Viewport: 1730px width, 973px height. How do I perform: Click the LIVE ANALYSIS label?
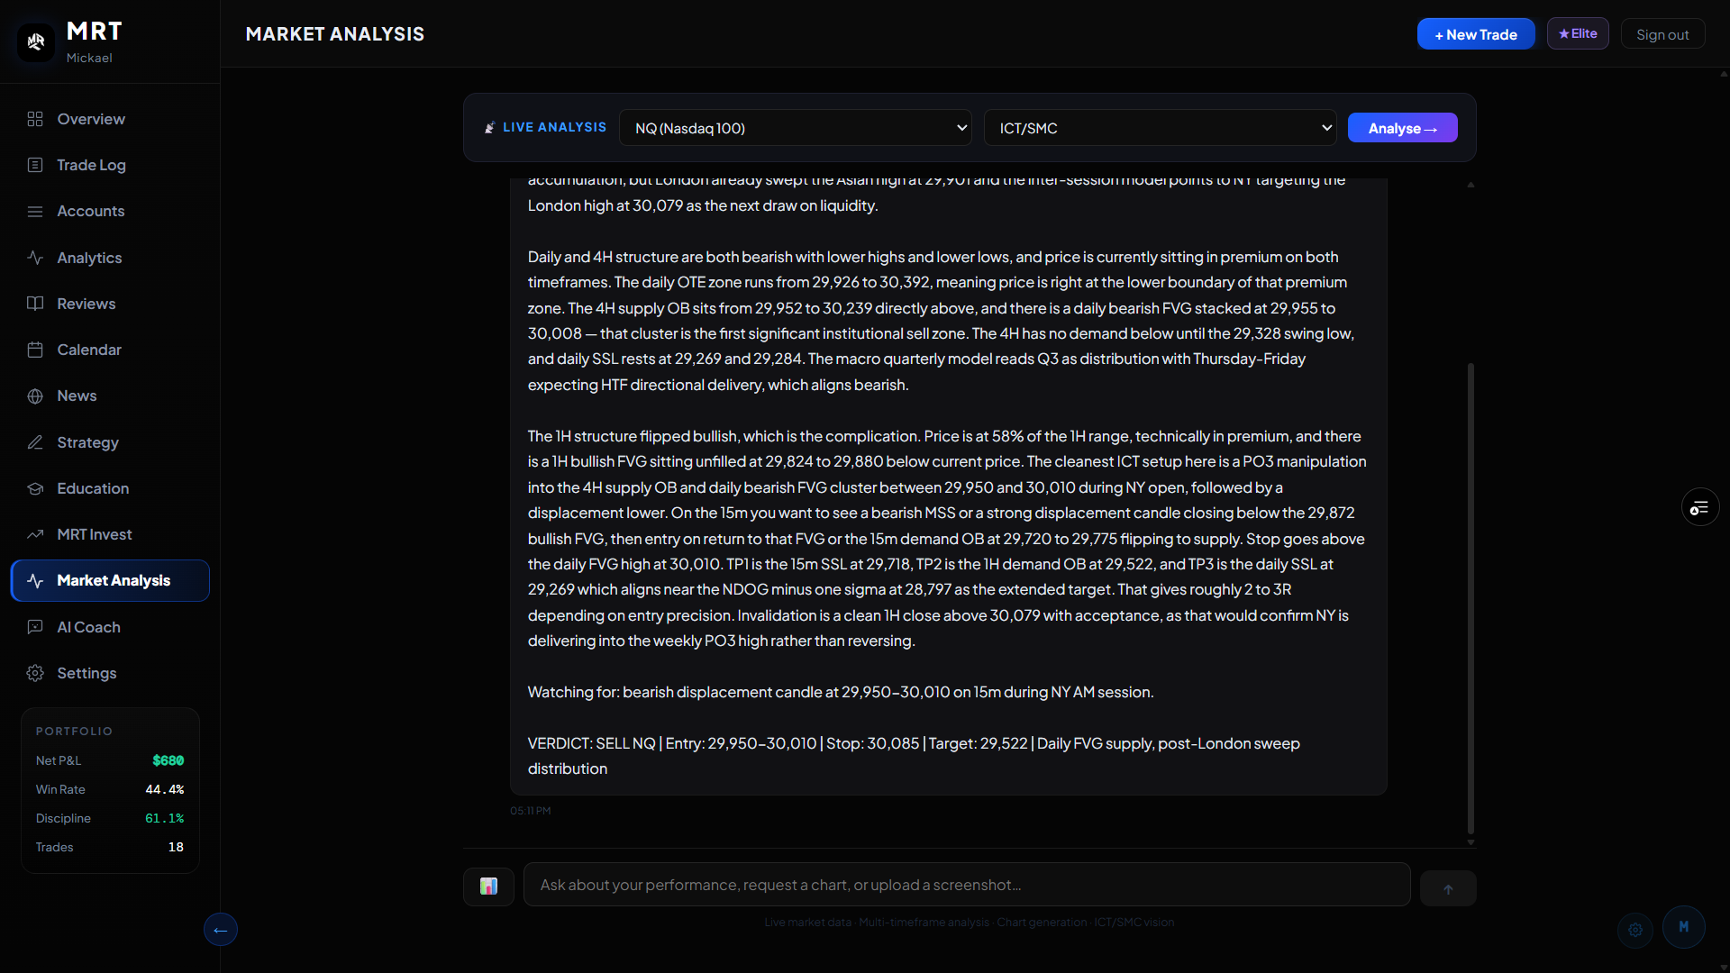click(x=554, y=127)
